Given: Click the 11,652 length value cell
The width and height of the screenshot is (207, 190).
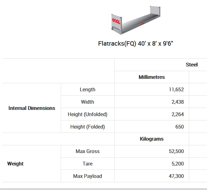Looking at the screenshot, I should 176,89.
